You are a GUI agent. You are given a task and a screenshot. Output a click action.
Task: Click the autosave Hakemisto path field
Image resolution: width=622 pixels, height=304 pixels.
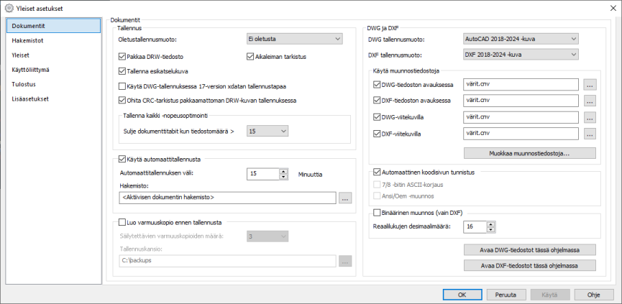(x=227, y=198)
